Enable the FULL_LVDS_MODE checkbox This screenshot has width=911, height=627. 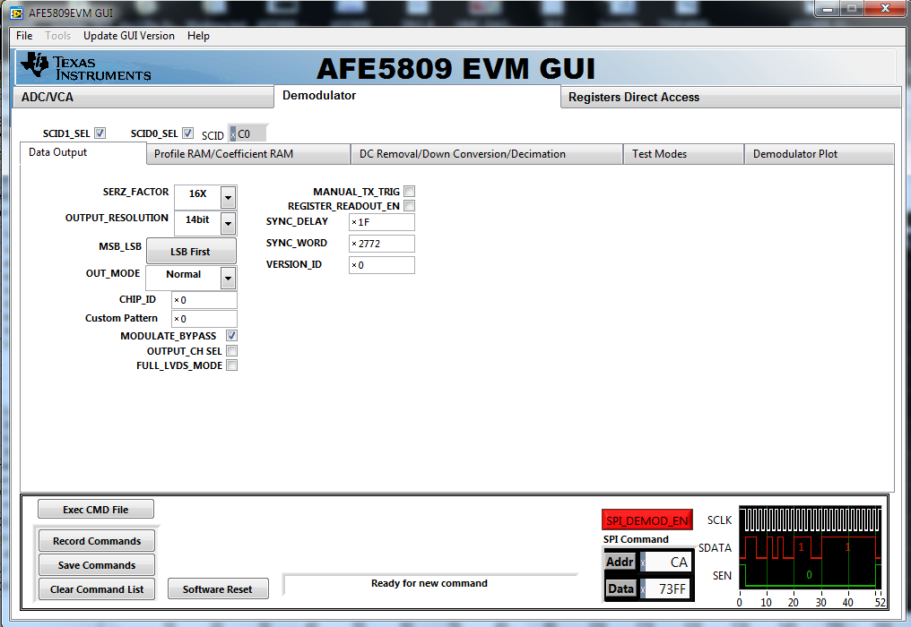[232, 365]
